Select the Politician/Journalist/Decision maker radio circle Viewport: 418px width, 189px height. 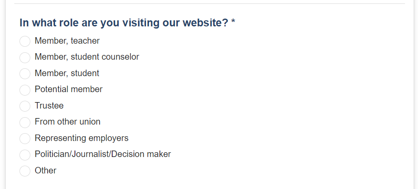coord(25,155)
